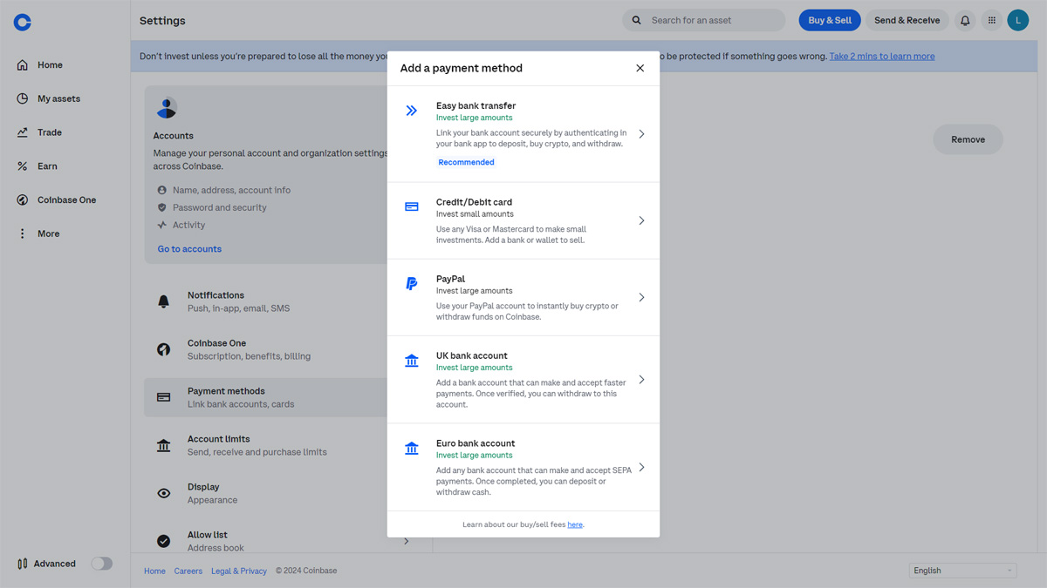Open the More sidebar menu
This screenshot has width=1047, height=588.
tap(65, 233)
